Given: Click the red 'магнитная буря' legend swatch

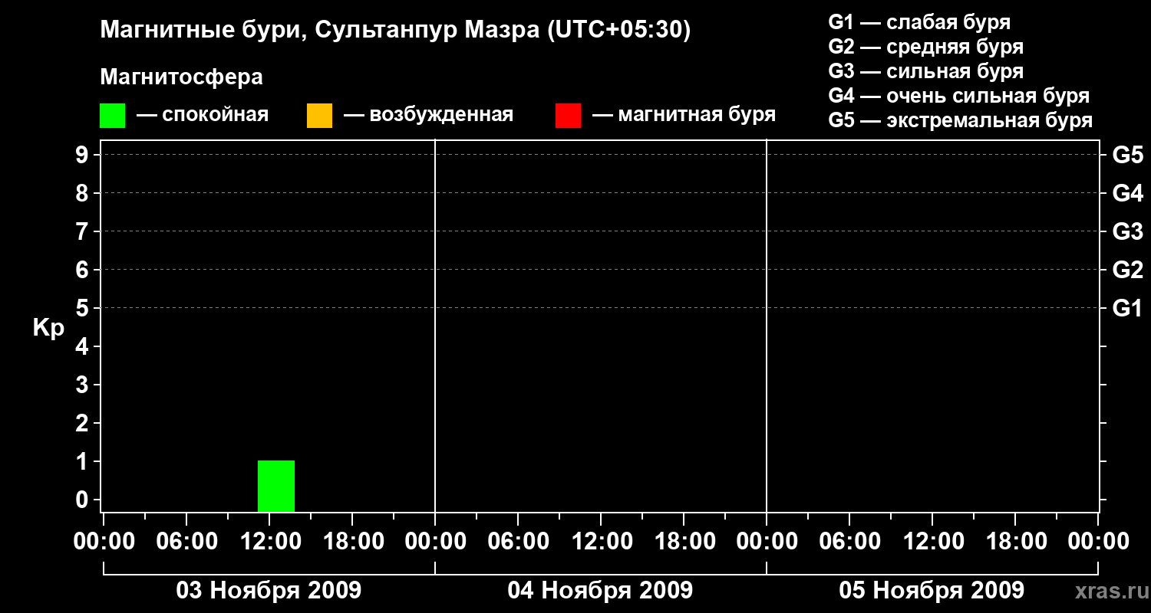Looking at the screenshot, I should pyautogui.click(x=568, y=116).
